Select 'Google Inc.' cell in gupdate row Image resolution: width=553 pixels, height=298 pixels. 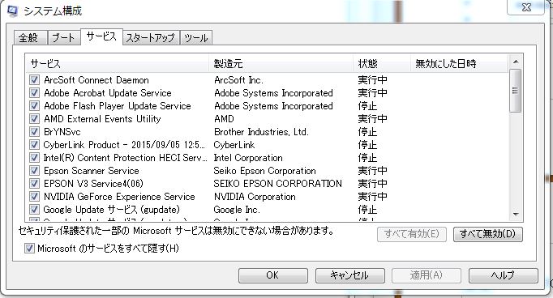(237, 210)
